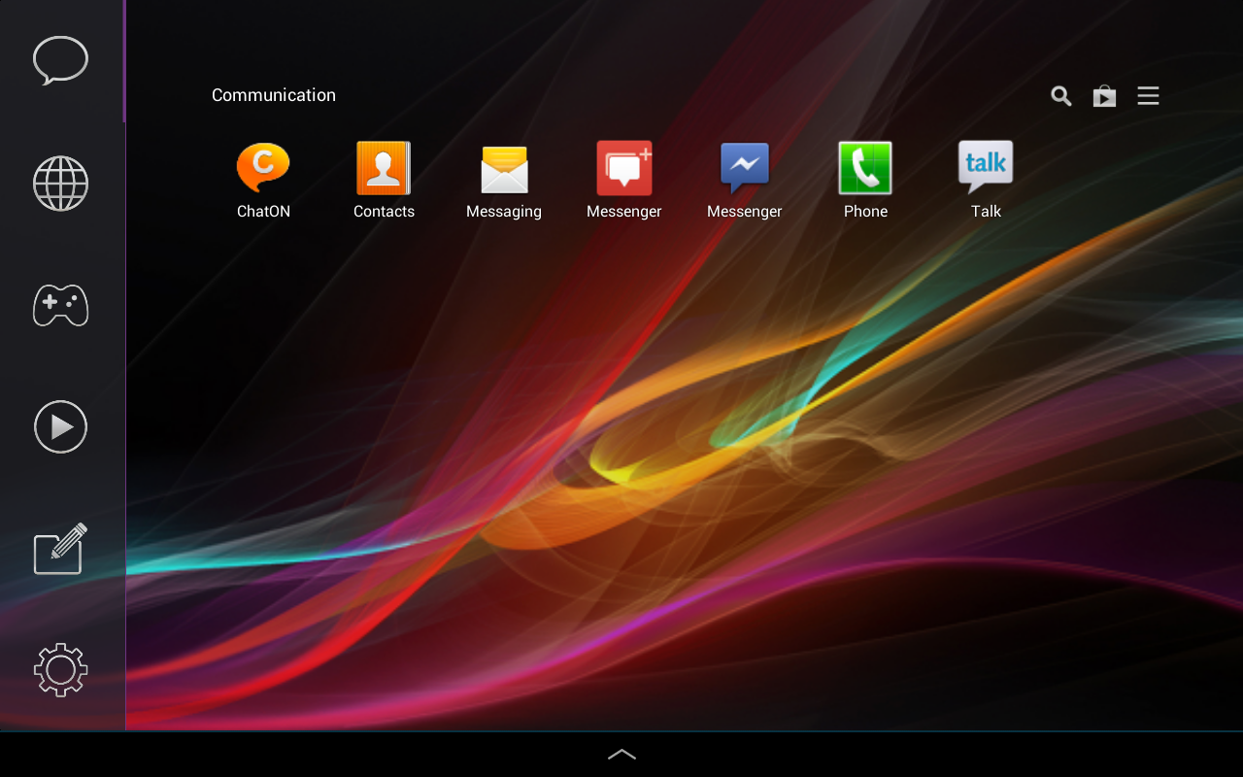Select the Media play category in sidebar

(61, 426)
